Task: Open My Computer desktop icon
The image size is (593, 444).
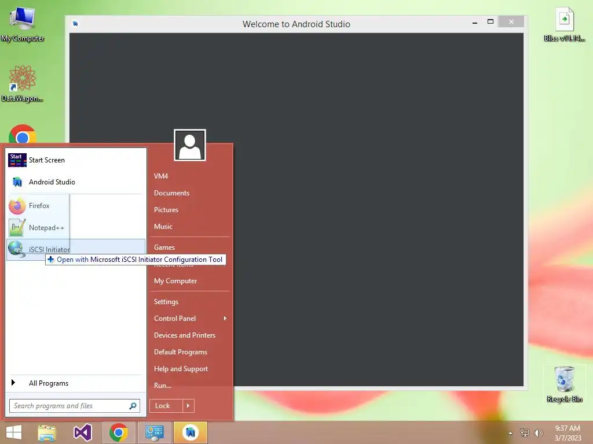Action: click(23, 23)
